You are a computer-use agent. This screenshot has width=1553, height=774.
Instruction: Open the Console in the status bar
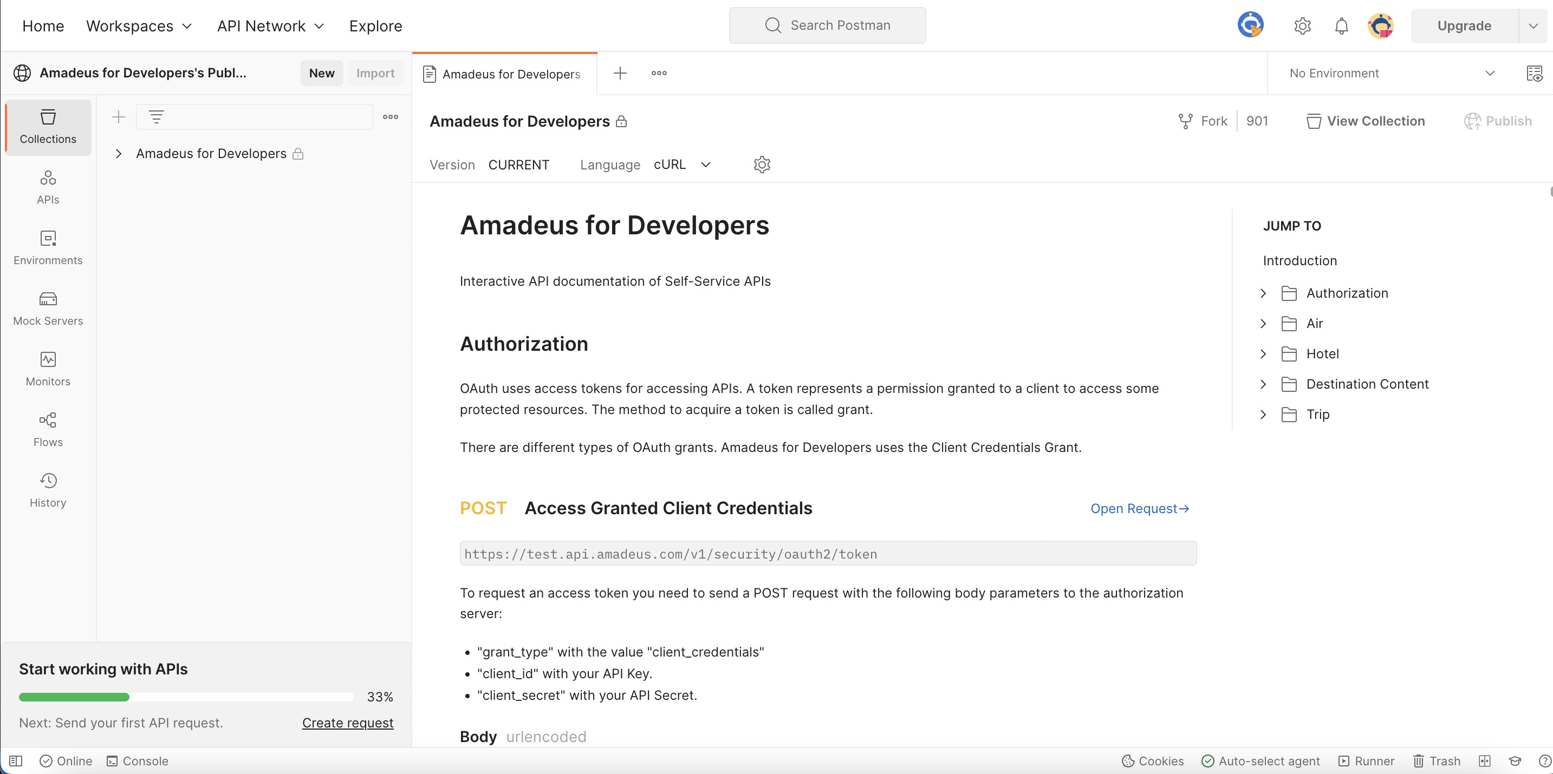(138, 761)
